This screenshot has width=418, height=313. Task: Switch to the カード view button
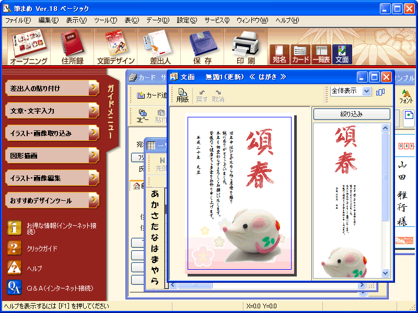300,54
